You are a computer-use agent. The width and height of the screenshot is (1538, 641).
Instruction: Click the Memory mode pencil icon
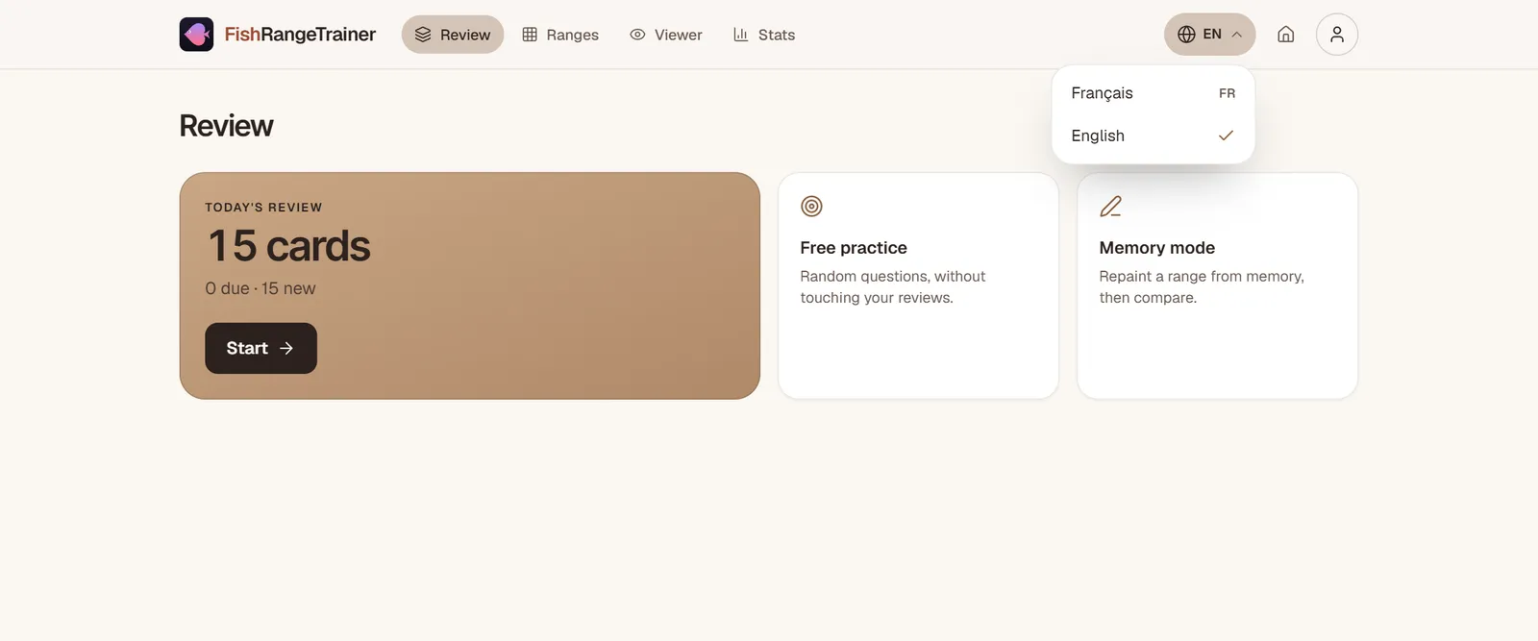click(x=1110, y=207)
